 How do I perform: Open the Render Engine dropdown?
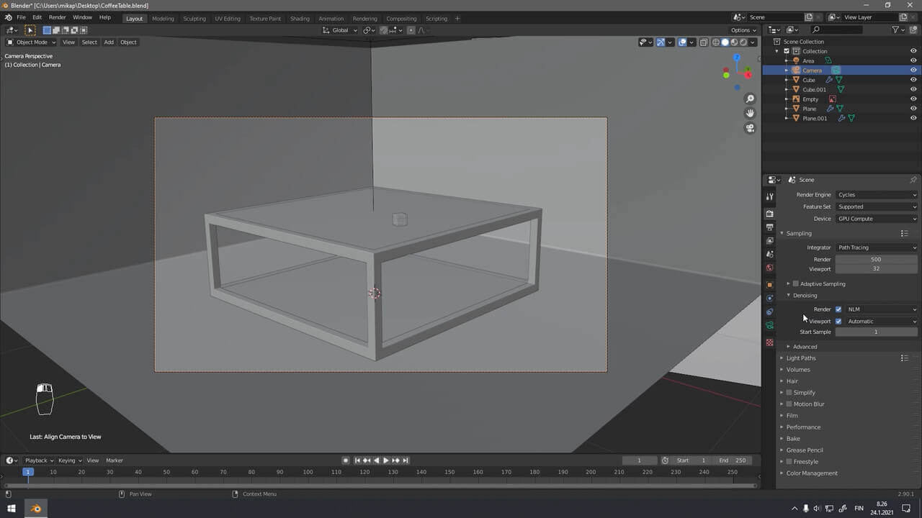click(877, 195)
